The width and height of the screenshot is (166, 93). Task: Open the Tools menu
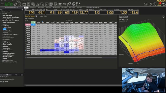click(13, 1)
